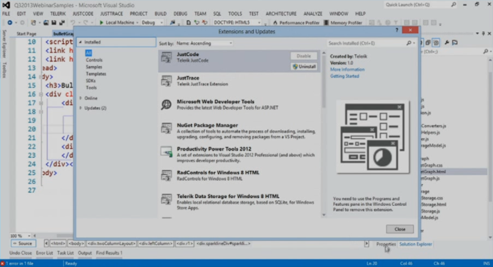The height and width of the screenshot is (267, 493).
Task: Open the Find Results 1 tab
Action: (109, 253)
